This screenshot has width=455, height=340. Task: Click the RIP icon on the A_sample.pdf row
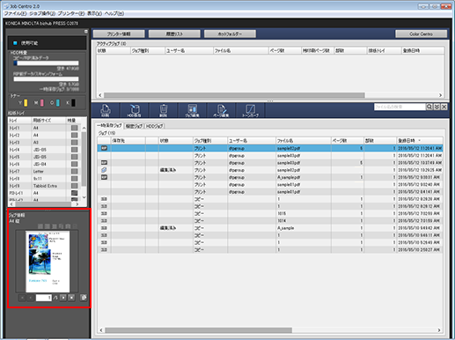click(104, 177)
